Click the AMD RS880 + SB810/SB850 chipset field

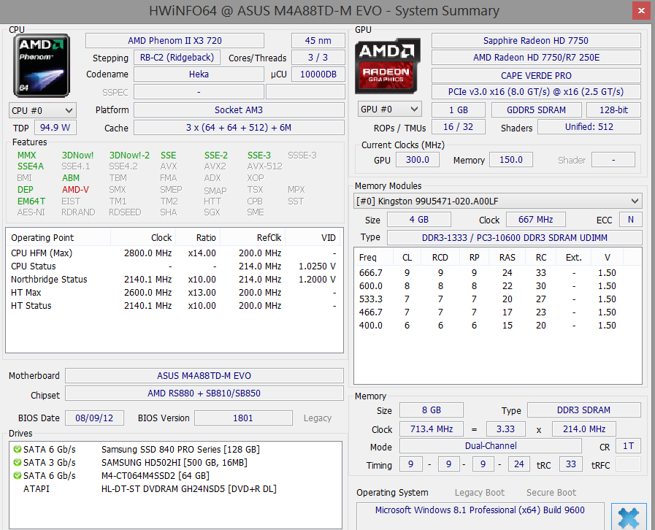tap(204, 393)
